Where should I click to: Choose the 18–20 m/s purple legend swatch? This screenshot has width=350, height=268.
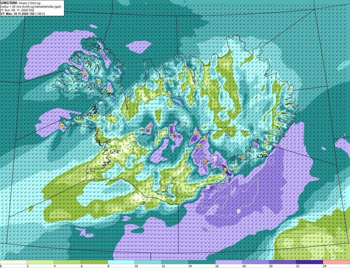coord(256,262)
